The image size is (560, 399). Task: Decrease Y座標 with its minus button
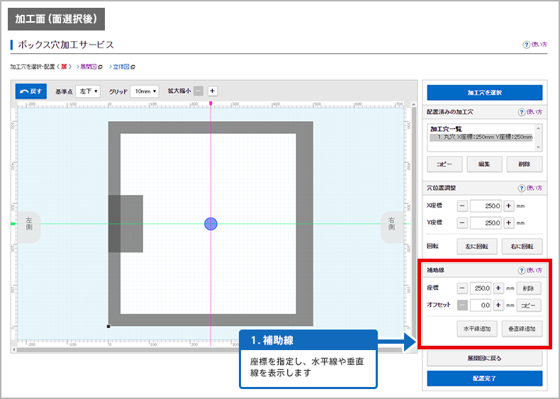pyautogui.click(x=461, y=223)
